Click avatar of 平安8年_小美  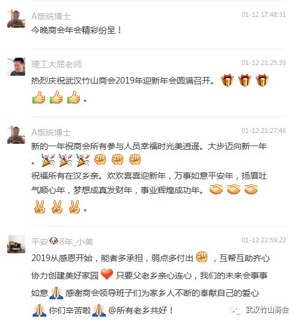pyautogui.click(x=16, y=244)
